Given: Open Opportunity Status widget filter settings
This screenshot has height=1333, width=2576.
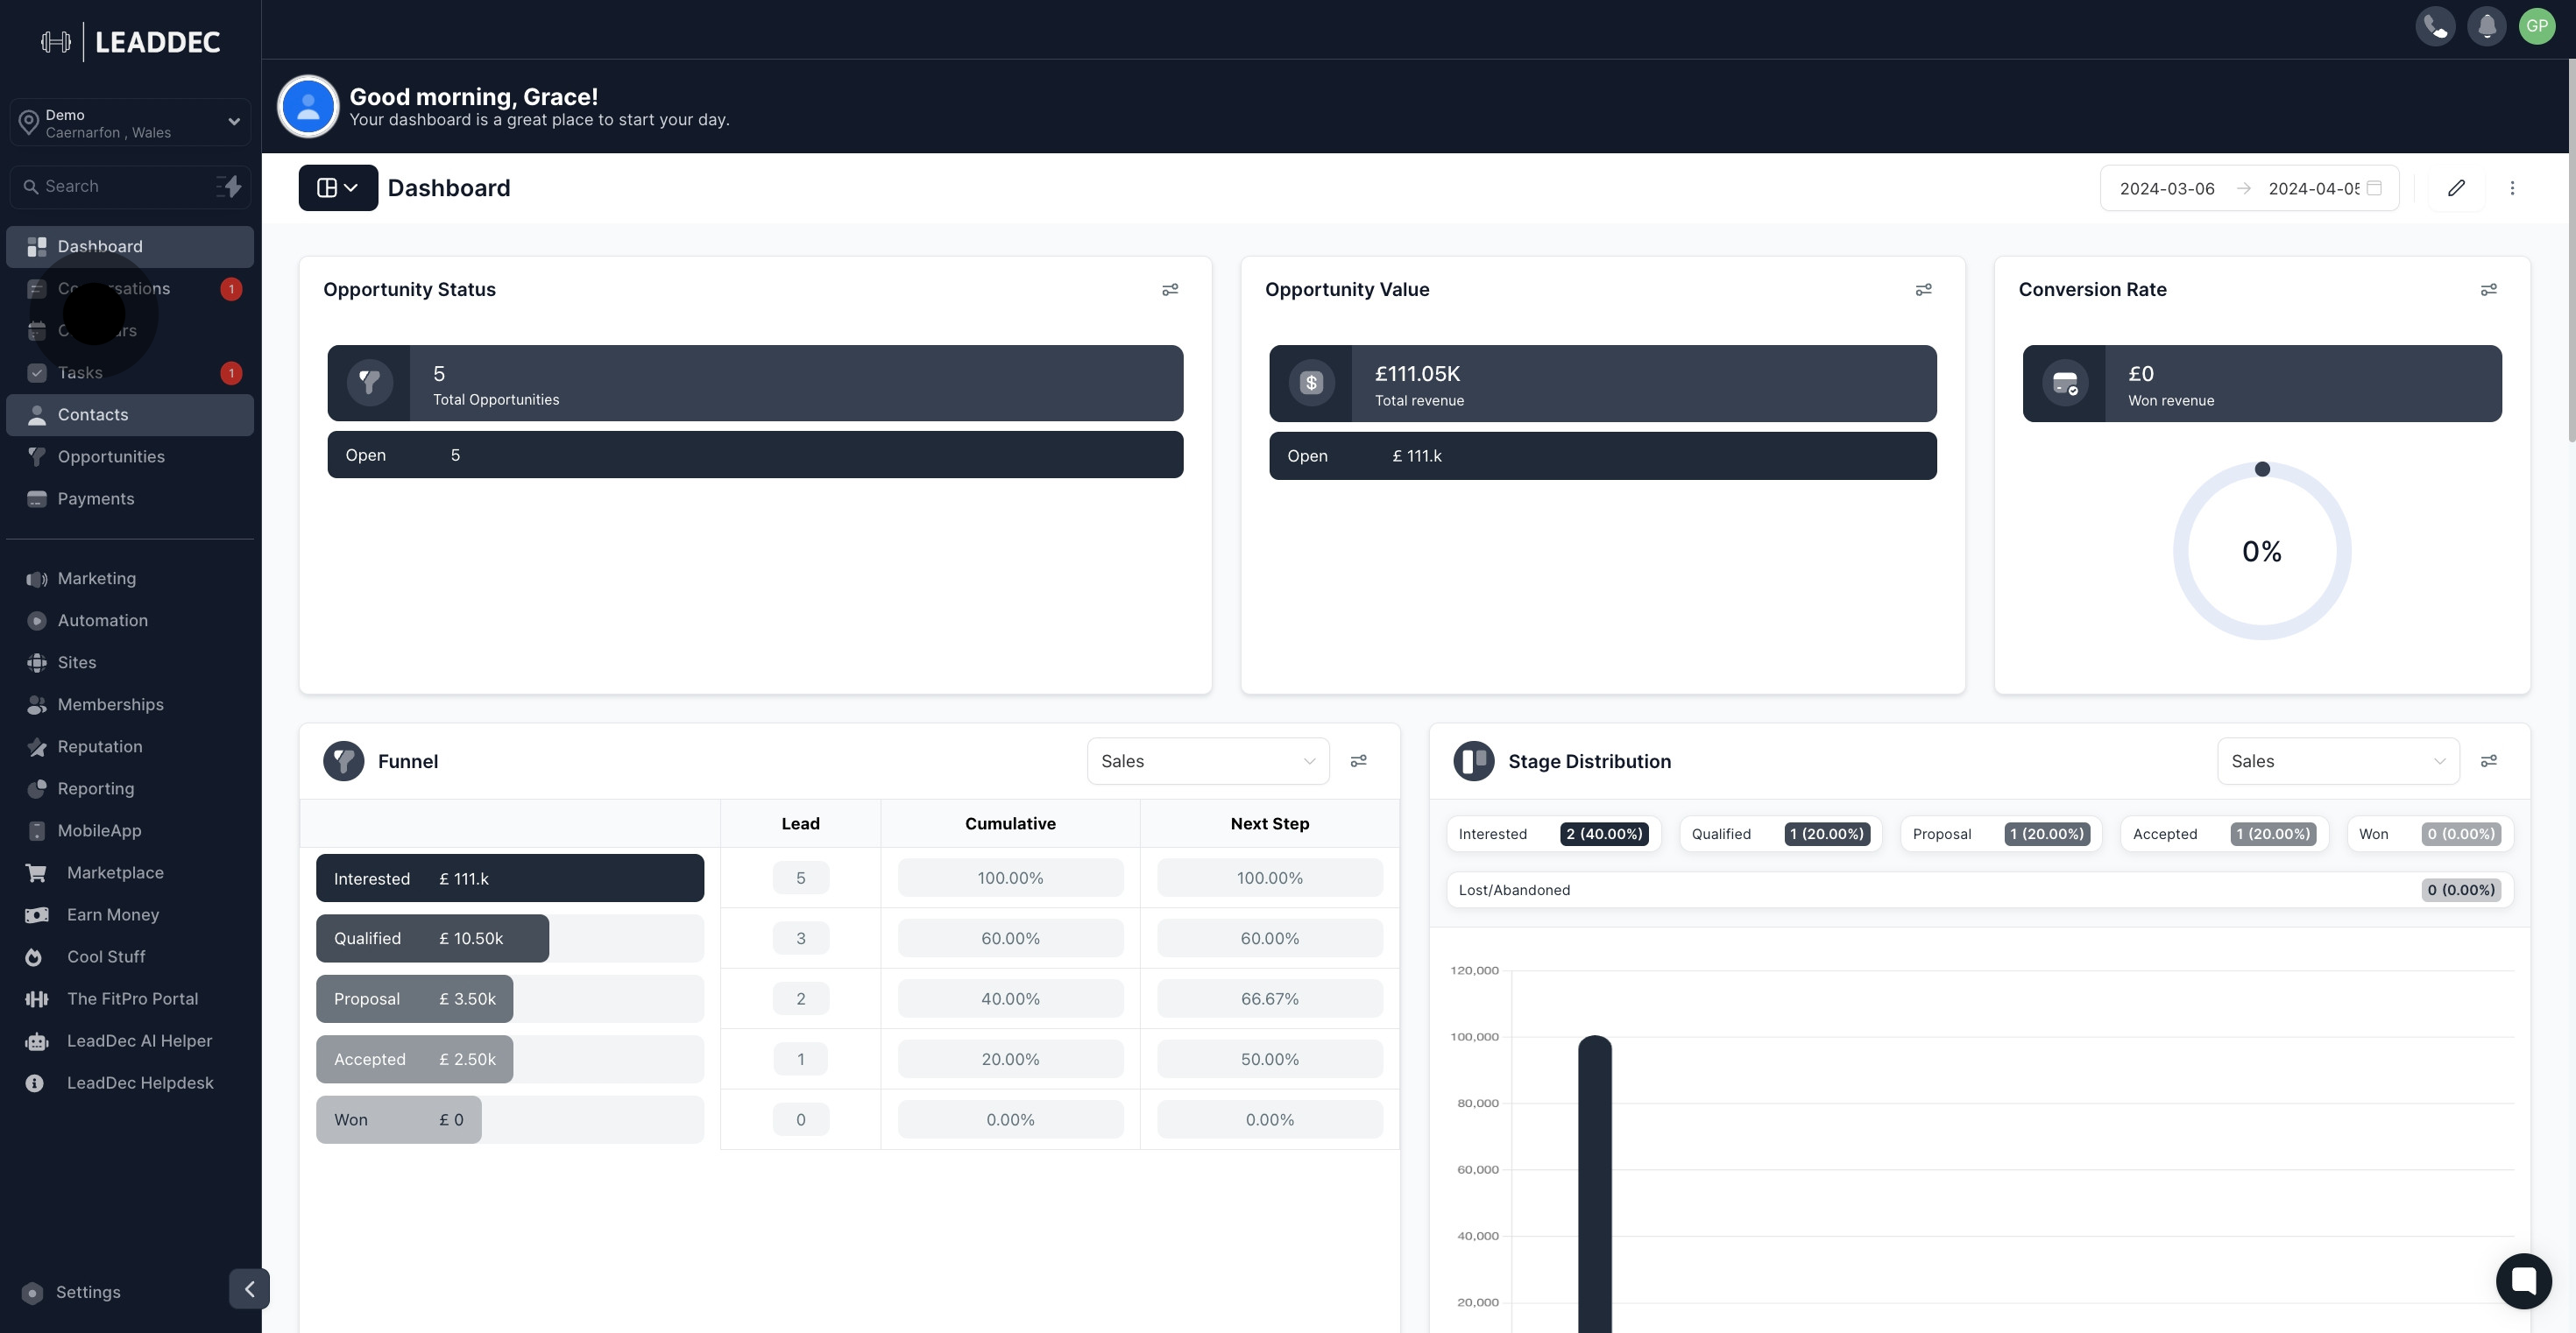Looking at the screenshot, I should (x=1169, y=290).
